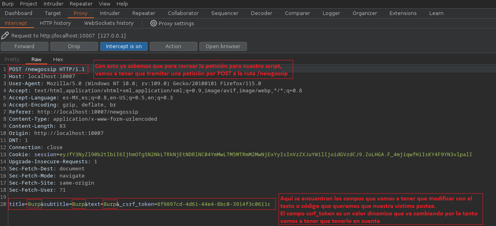Toggle the Intercept is on button
The width and height of the screenshot is (496, 226).
(124, 46)
